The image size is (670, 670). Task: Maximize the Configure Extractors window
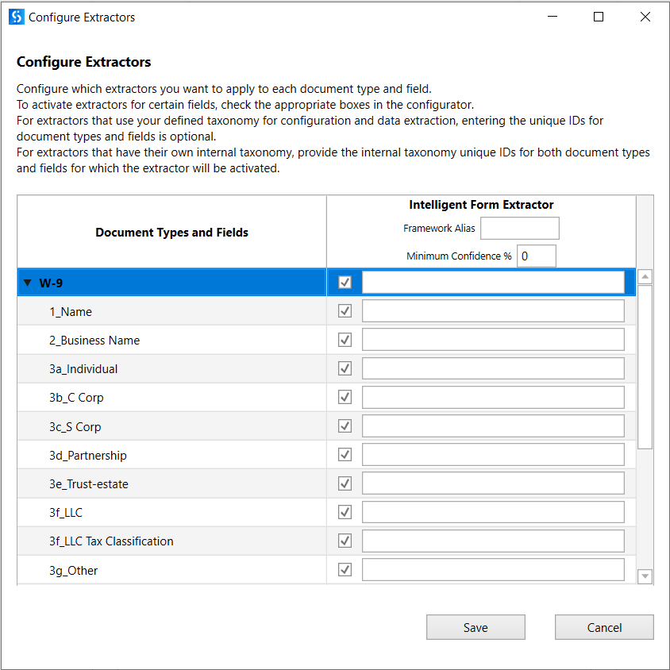tap(599, 17)
